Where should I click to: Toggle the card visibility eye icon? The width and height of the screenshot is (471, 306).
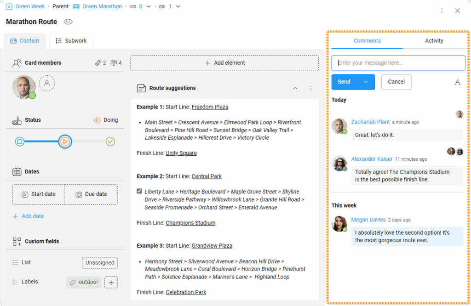click(68, 22)
